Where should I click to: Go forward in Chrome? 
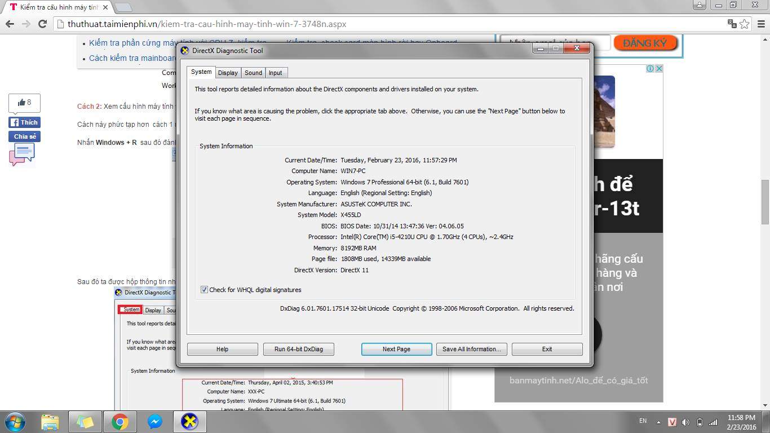[x=26, y=24]
